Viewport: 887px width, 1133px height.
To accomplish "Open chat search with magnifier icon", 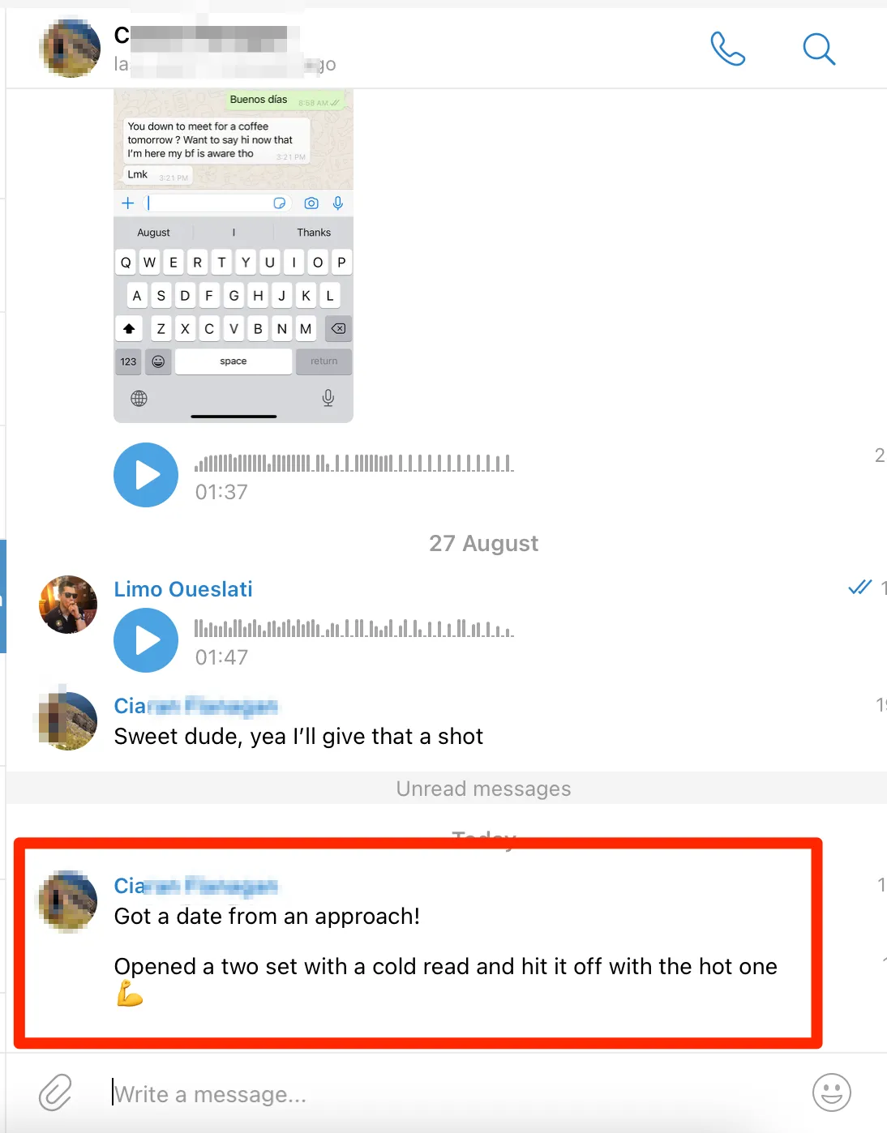I will pos(819,49).
